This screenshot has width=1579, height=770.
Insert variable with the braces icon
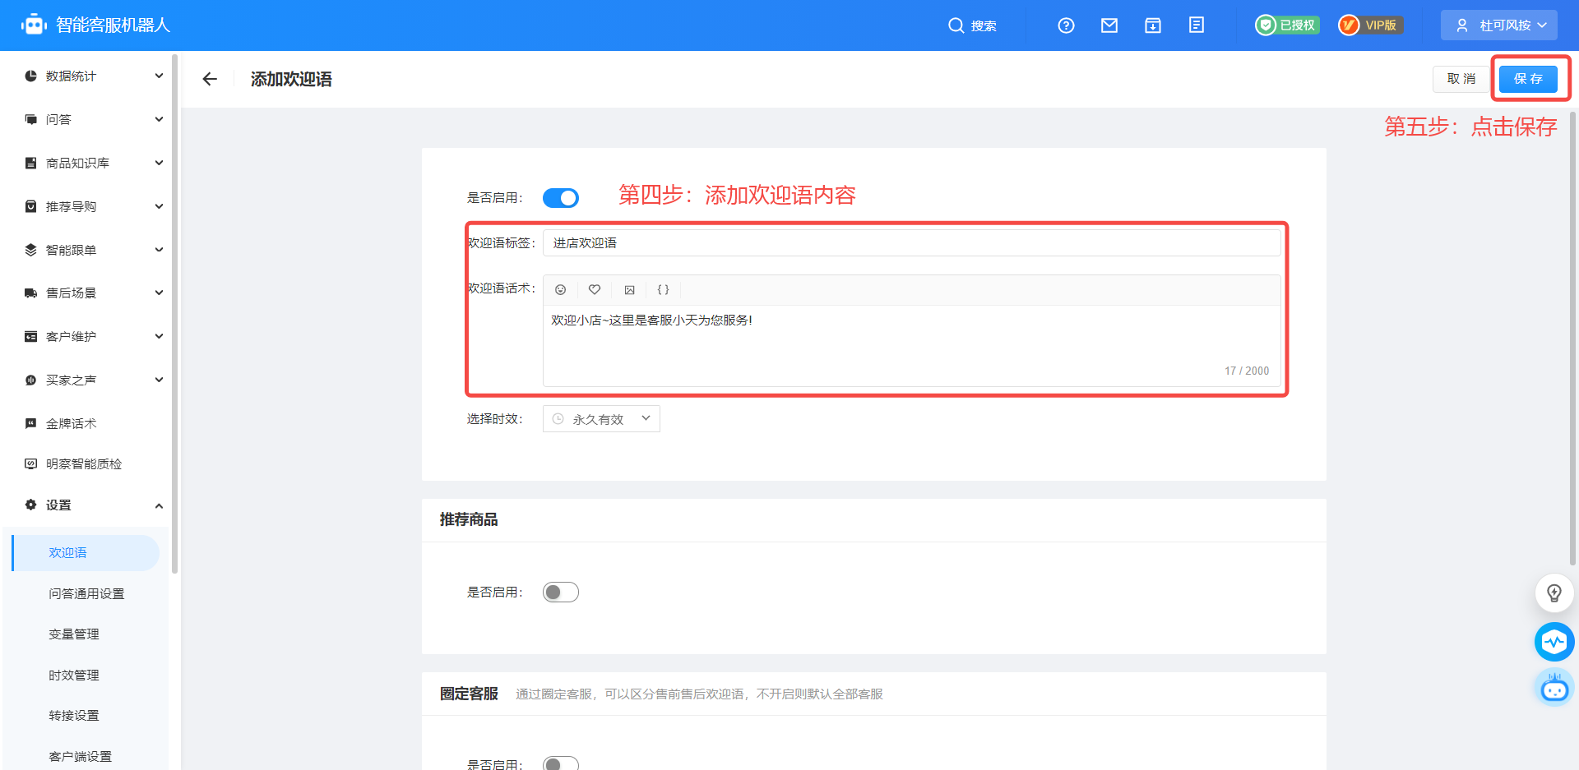click(x=664, y=290)
